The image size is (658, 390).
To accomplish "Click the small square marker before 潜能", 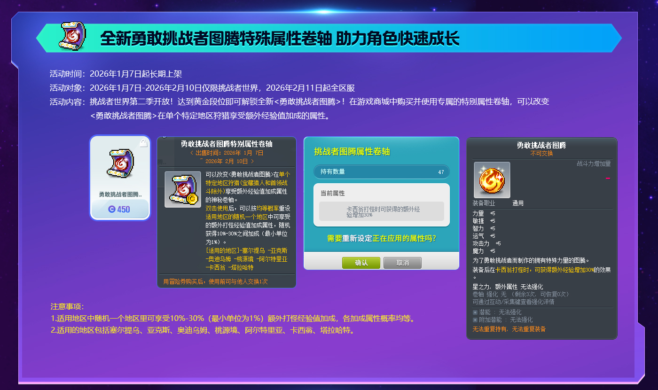I will point(475,312).
